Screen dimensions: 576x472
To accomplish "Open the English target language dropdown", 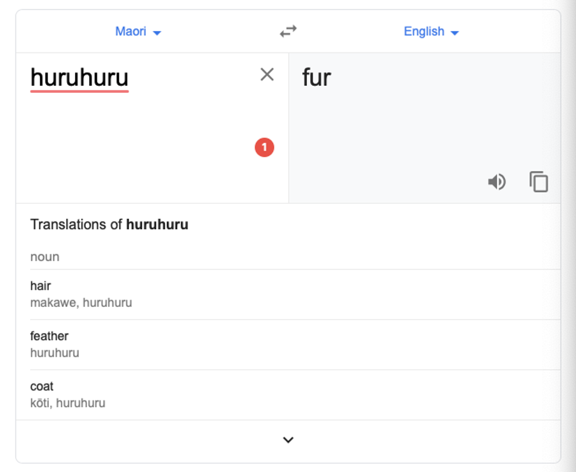I will point(431,32).
